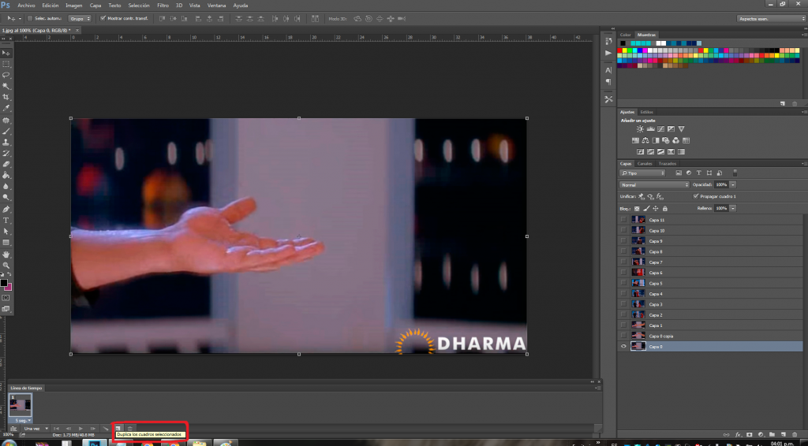Uncheck Mostrar contr. transf. option
The height and width of the screenshot is (446, 808).
tap(103, 19)
